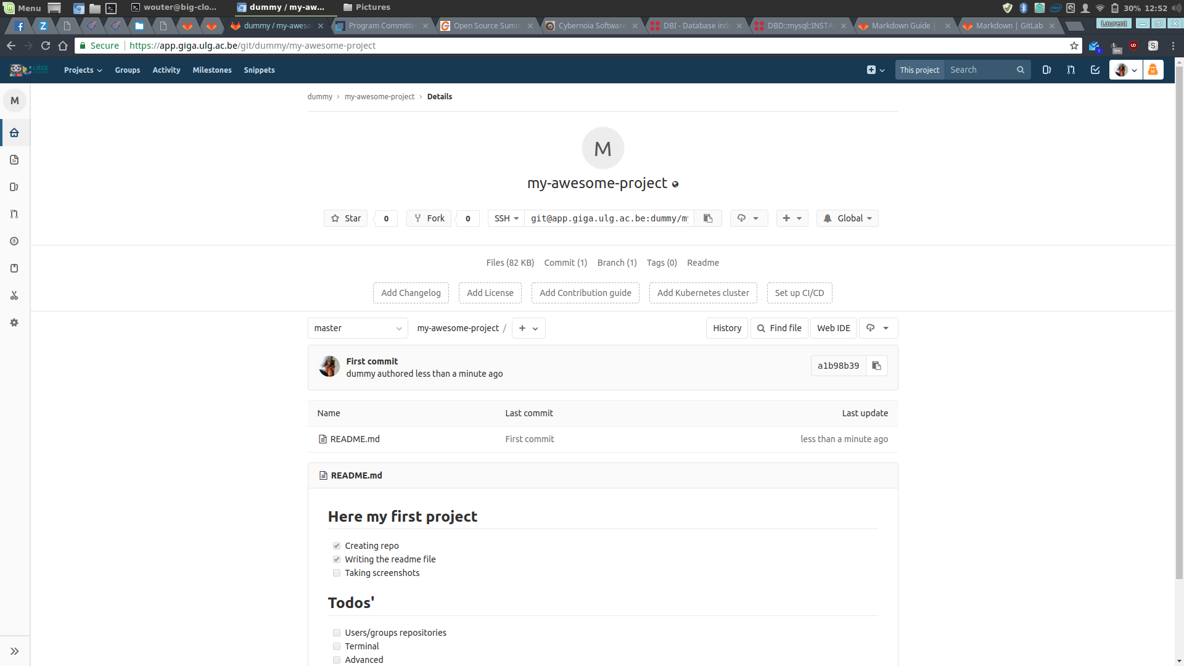
Task: Star the my-awesome-project repository
Action: 346,218
